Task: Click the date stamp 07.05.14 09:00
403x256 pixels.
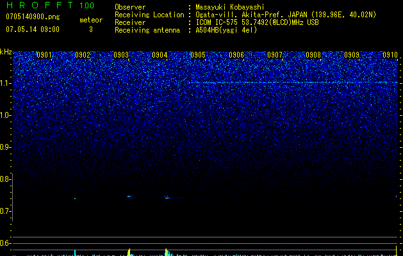Action: [33, 29]
